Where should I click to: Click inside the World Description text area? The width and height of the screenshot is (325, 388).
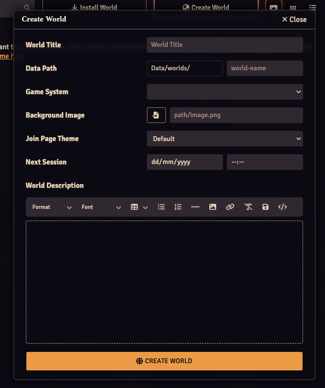tap(164, 282)
